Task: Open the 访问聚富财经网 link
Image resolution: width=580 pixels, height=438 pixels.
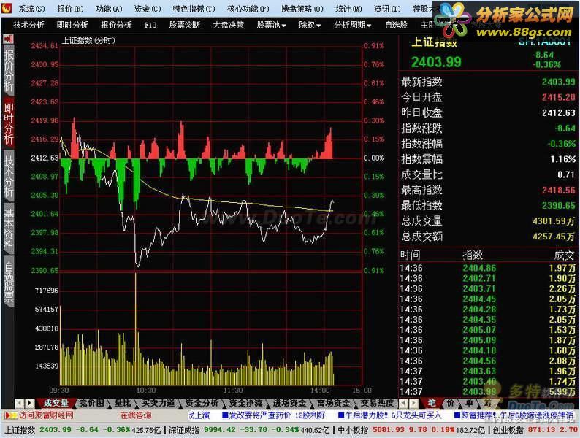Action: pyautogui.click(x=46, y=415)
